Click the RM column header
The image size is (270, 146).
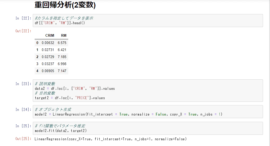pyautogui.click(x=64, y=35)
